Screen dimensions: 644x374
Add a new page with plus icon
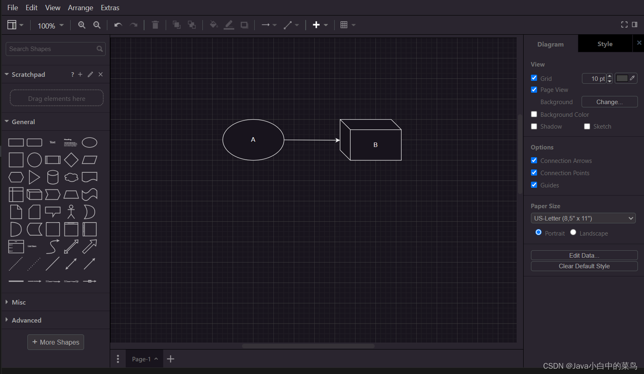click(x=171, y=359)
